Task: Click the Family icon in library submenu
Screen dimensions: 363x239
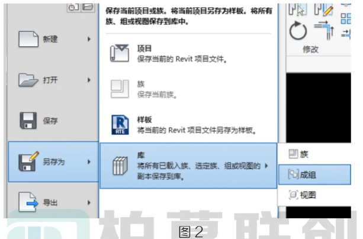Action: point(293,154)
